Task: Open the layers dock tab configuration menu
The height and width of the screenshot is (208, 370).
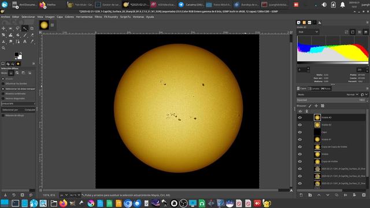Action: 367,88
